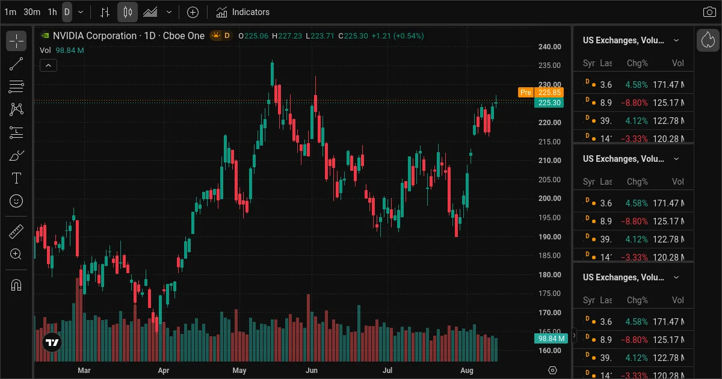Select the text annotation tool
The height and width of the screenshot is (379, 722).
click(16, 178)
